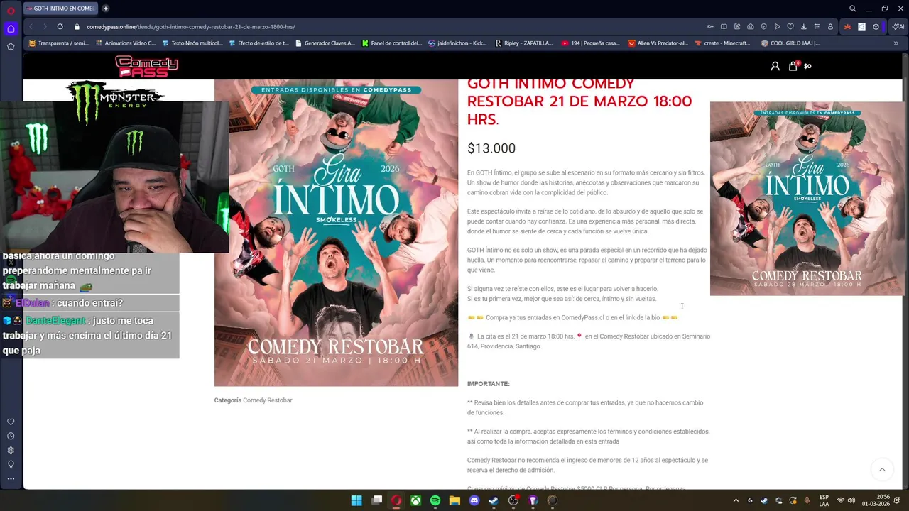Open Comedy Restobar category link
This screenshot has width=909, height=511.
268,400
